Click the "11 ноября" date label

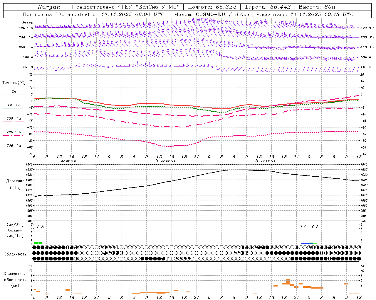pos(64,161)
